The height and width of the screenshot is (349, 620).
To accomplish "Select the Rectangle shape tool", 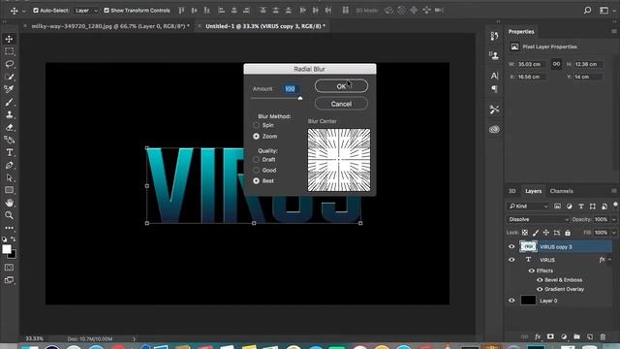I will point(9,190).
